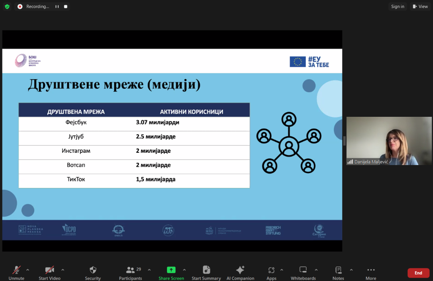The height and width of the screenshot is (281, 433).
Task: Click Start Video camera icon
Action: (x=49, y=270)
